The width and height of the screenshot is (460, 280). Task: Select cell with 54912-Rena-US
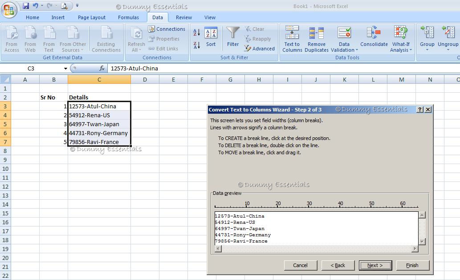click(99, 115)
